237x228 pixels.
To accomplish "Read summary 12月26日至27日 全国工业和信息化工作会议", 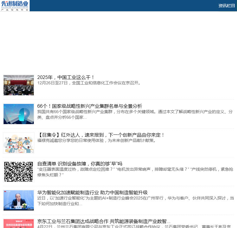I will click(89, 83).
